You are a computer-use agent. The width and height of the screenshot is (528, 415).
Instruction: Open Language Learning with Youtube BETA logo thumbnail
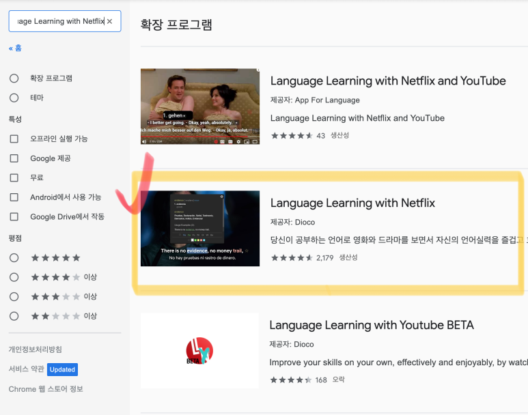pos(199,351)
